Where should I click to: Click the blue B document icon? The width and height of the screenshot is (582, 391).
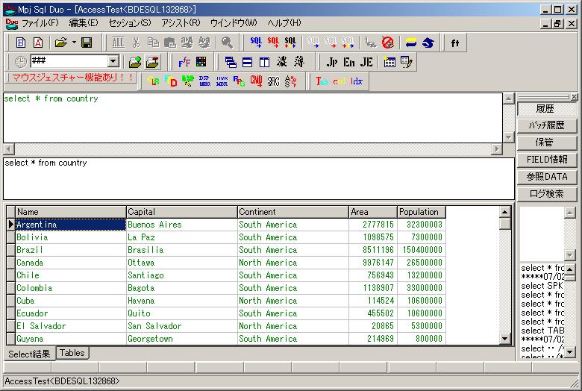(x=21, y=43)
